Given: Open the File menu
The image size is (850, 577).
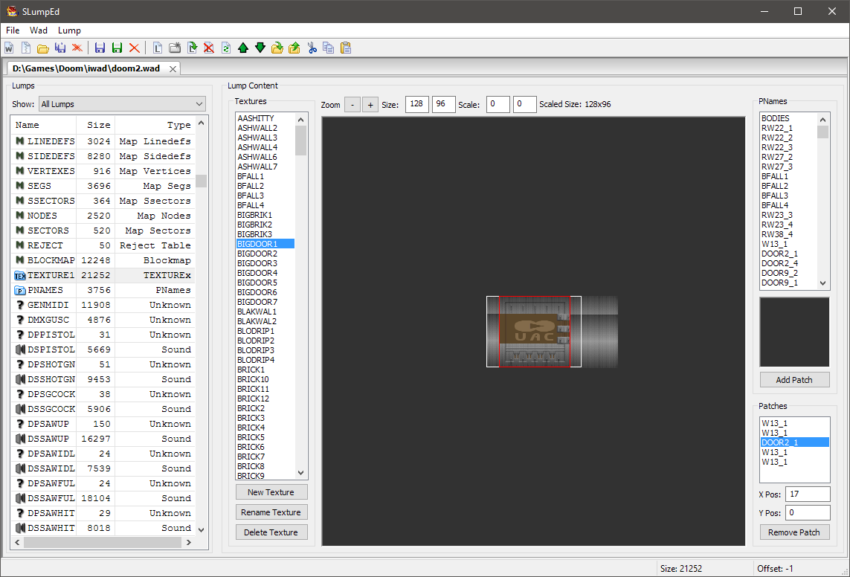Looking at the screenshot, I should (13, 30).
